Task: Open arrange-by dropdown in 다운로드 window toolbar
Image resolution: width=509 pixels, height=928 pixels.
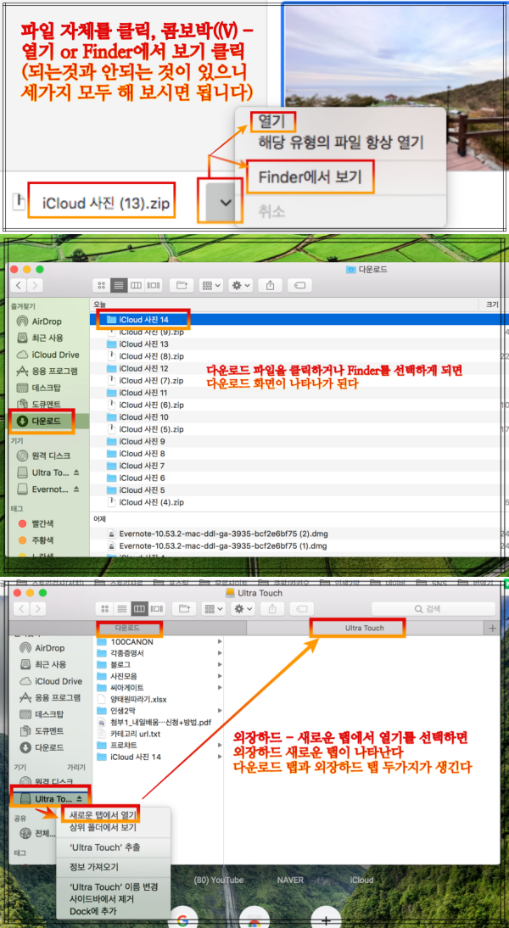Action: click(211, 285)
